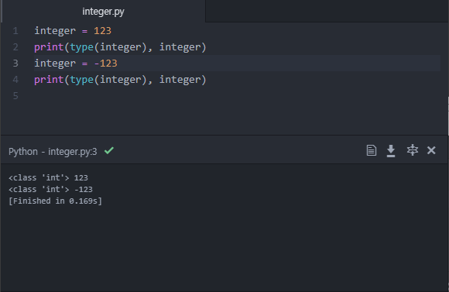Click the green success checkmark
The height and width of the screenshot is (292, 449).
click(x=109, y=150)
